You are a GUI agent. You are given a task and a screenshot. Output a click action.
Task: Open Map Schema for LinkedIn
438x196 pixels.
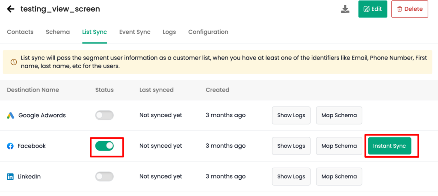[x=339, y=176]
